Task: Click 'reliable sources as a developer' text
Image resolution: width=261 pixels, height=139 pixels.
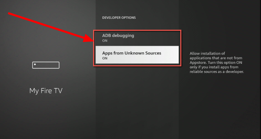Action: [x=217, y=72]
